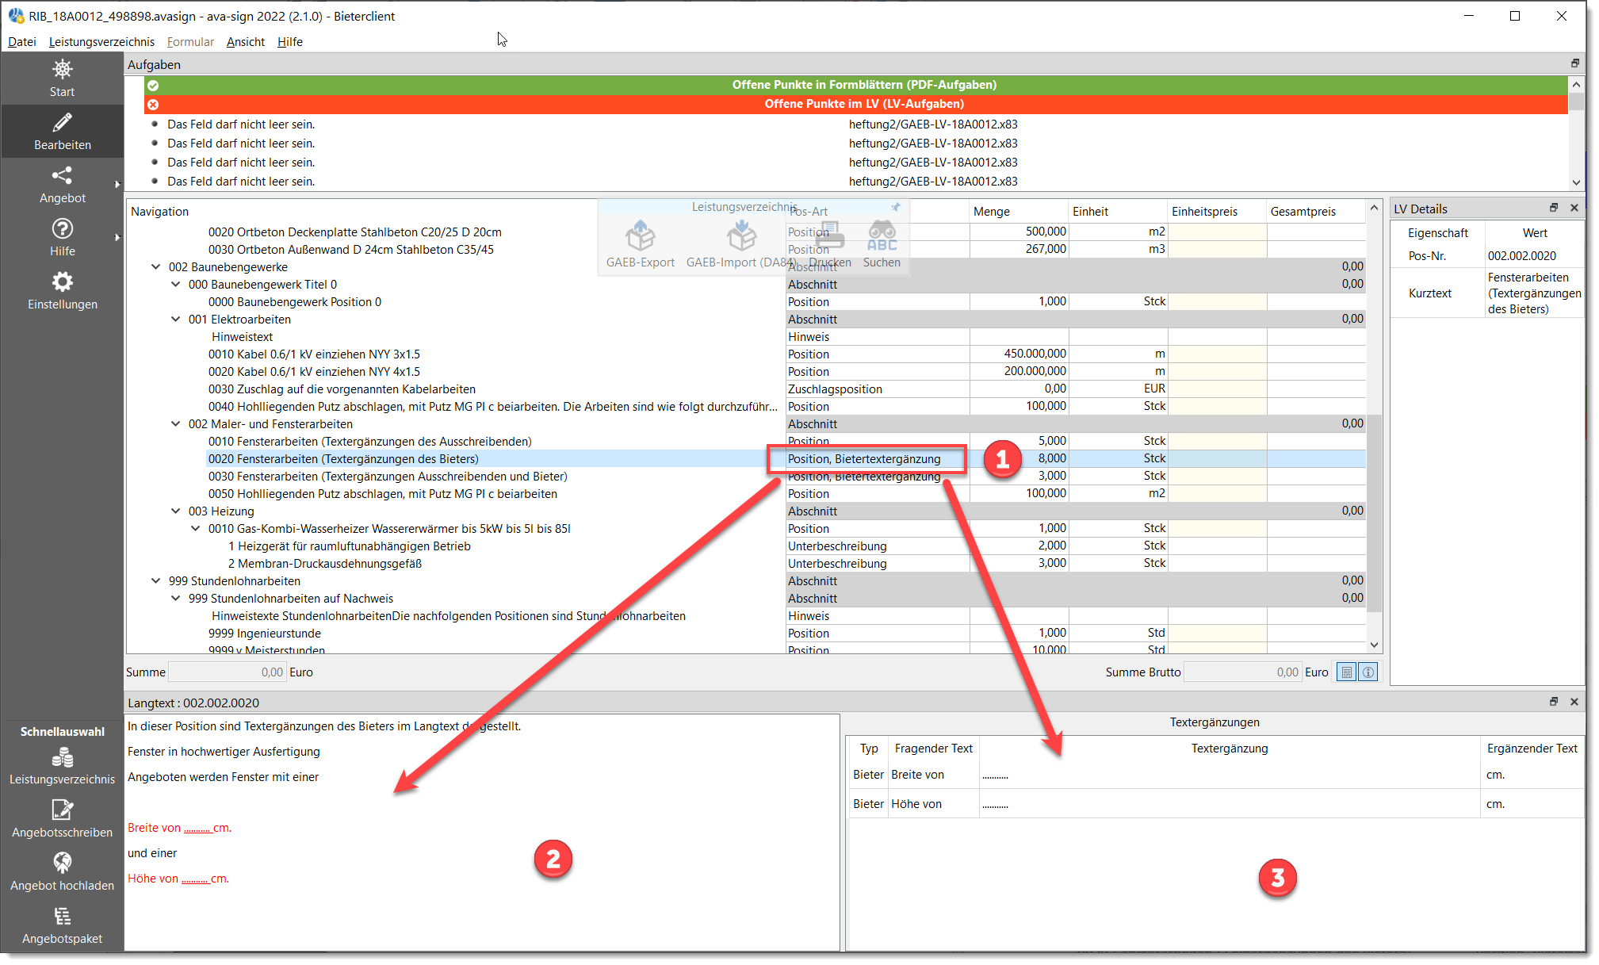Collapse 000 Baunebengewerk Titel 0 node
This screenshot has width=1599, height=965.
(176, 285)
